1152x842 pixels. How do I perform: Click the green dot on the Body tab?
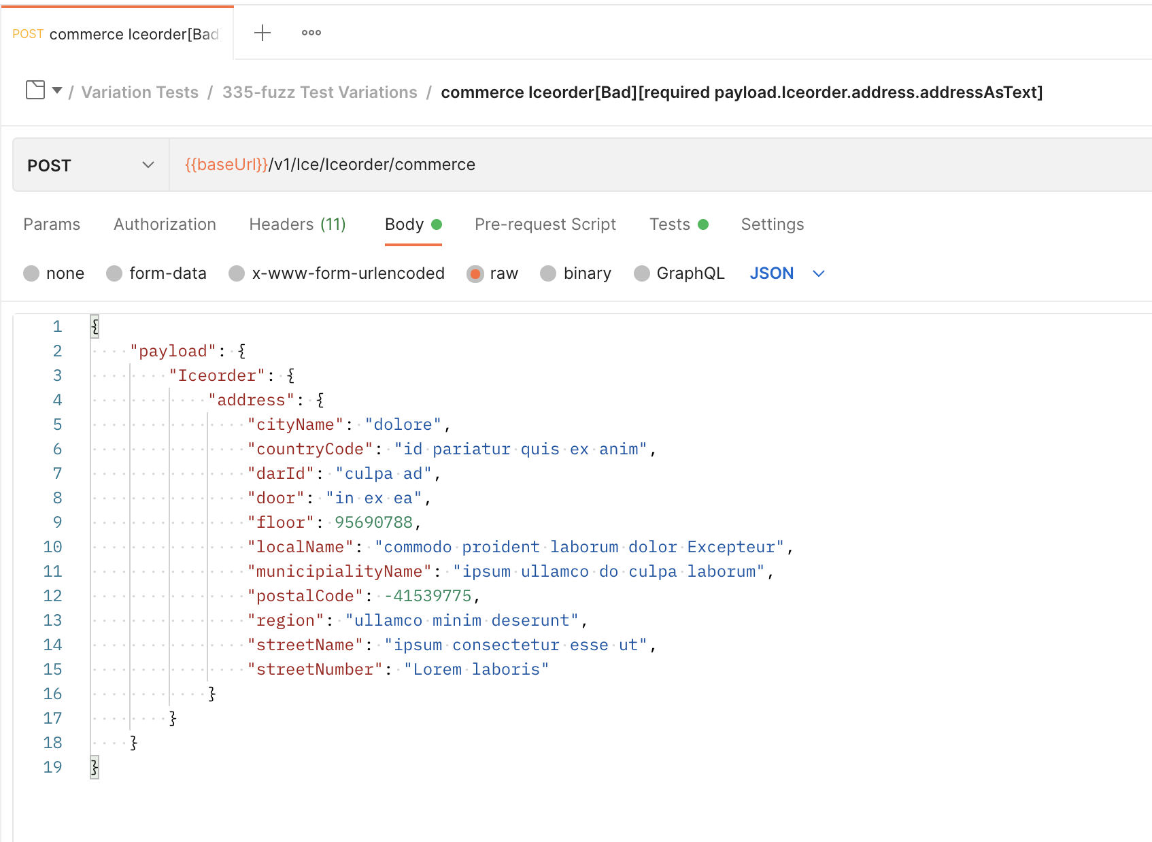pyautogui.click(x=437, y=224)
